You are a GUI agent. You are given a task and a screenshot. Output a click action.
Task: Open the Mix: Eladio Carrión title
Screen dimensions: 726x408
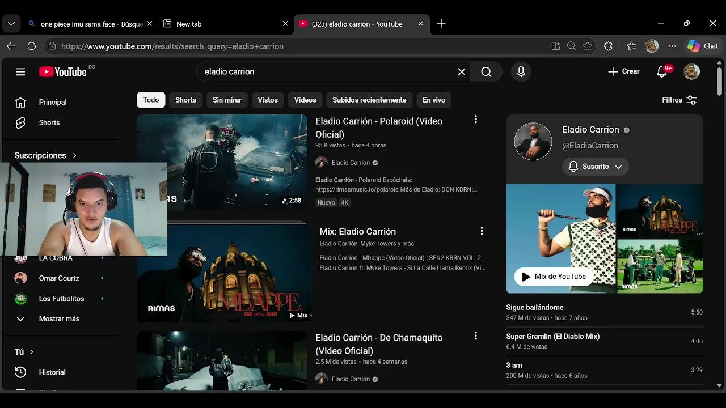[x=357, y=231]
